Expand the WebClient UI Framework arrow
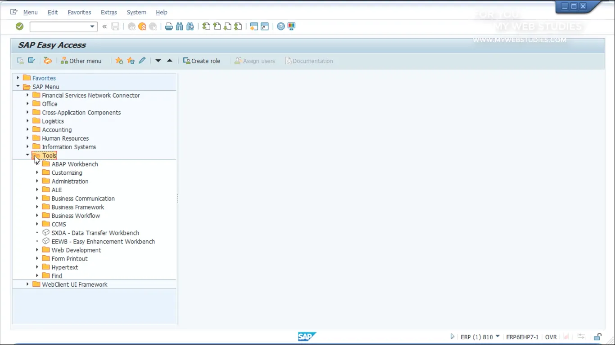The width and height of the screenshot is (615, 345). pyautogui.click(x=27, y=284)
